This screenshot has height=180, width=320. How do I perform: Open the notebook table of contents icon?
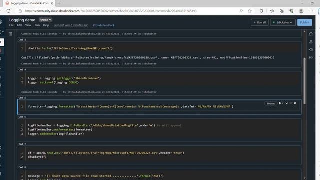pyautogui.click(x=10, y=34)
